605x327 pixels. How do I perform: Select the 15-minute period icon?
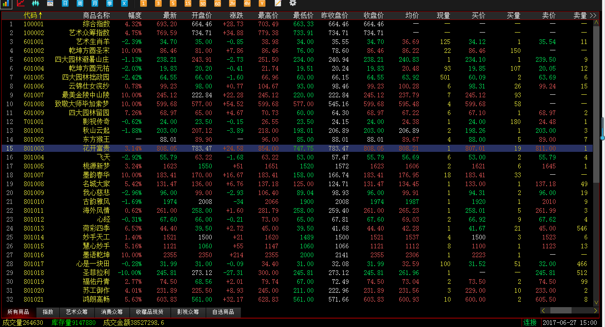[x=188, y=3]
